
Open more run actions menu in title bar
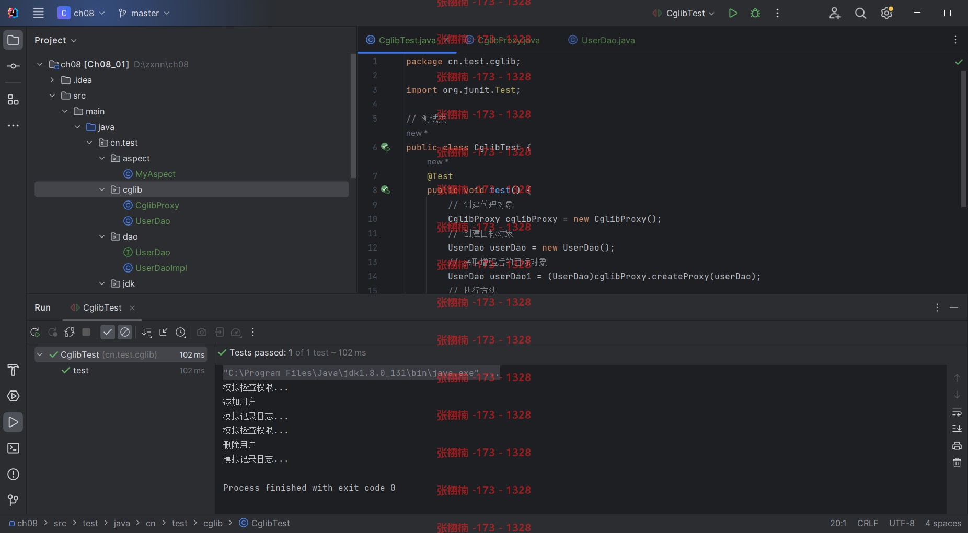(x=777, y=13)
